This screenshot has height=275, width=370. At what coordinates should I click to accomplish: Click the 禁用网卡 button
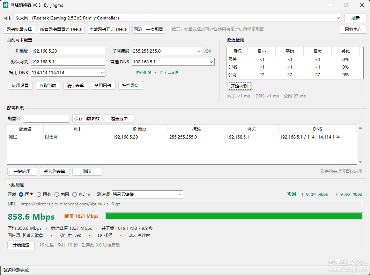[x=103, y=86]
